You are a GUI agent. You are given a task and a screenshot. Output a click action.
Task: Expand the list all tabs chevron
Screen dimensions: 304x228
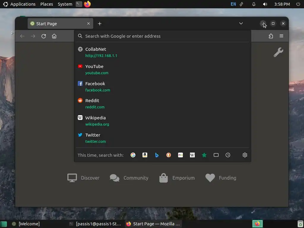click(241, 23)
